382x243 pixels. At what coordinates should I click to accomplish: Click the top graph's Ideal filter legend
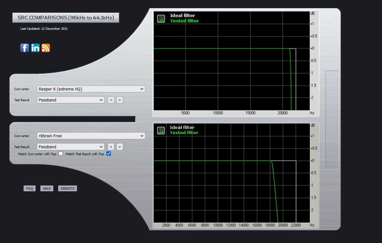pyautogui.click(x=183, y=16)
